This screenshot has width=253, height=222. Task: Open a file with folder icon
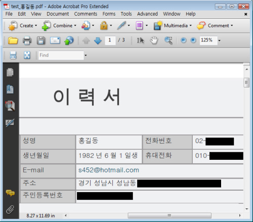point(13,40)
